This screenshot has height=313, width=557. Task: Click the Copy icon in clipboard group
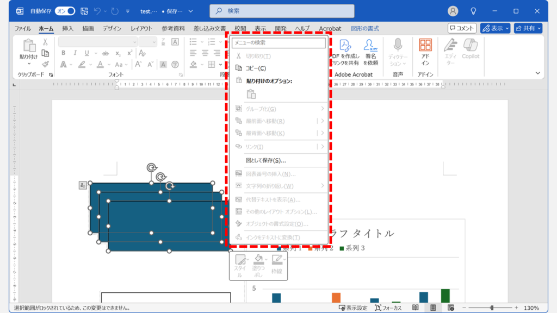click(45, 53)
